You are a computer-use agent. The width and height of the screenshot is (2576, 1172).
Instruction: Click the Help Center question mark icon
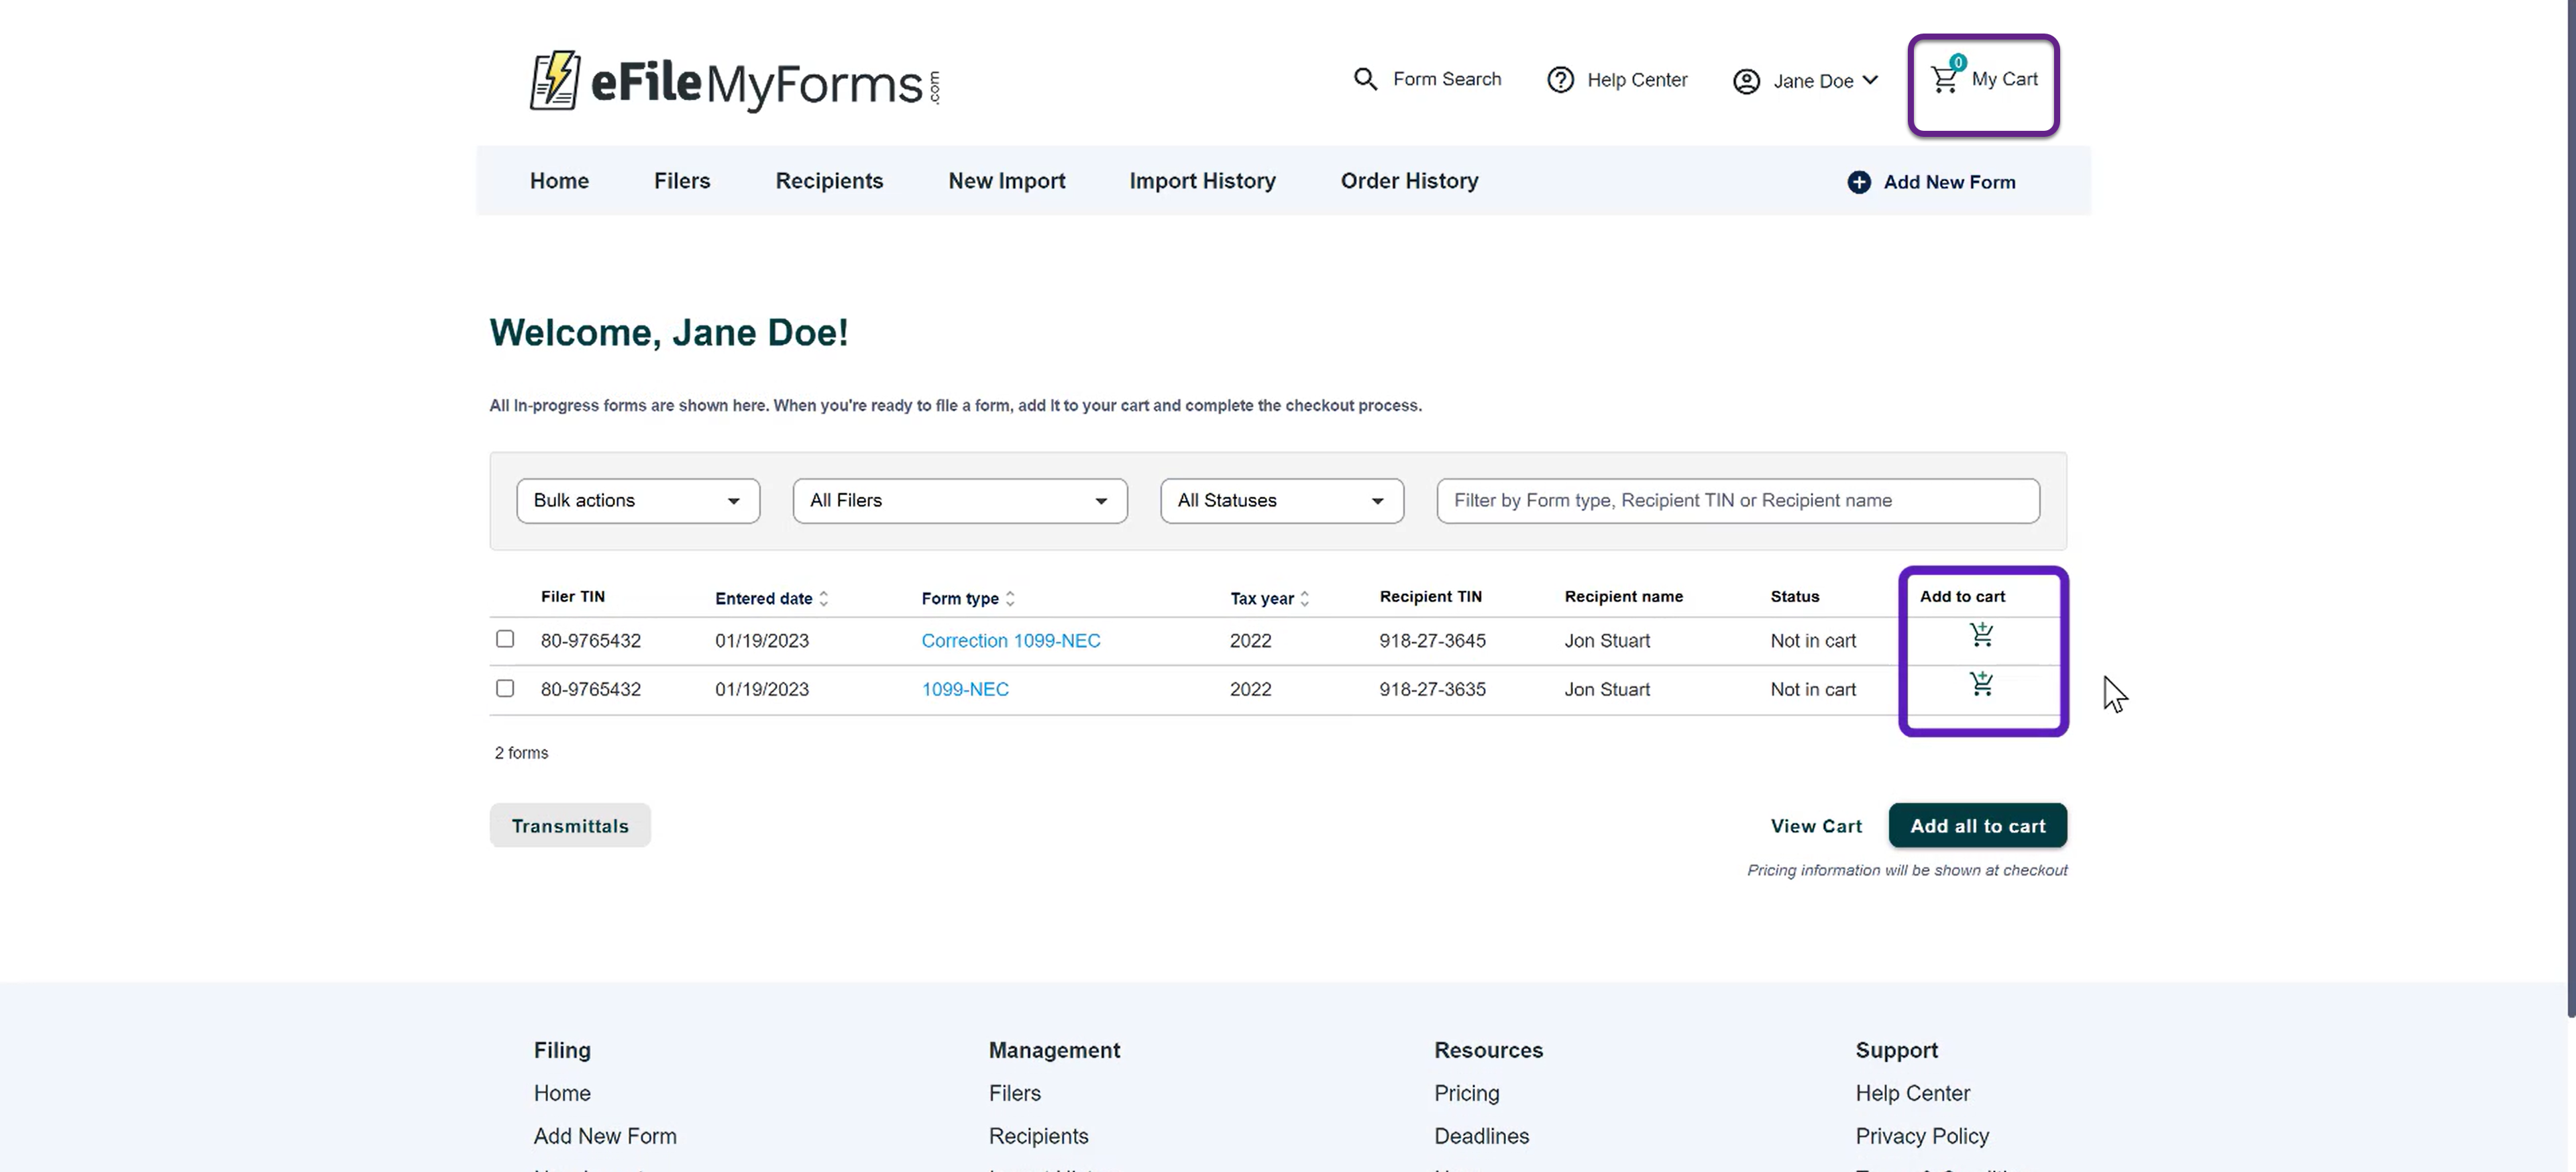click(x=1560, y=80)
